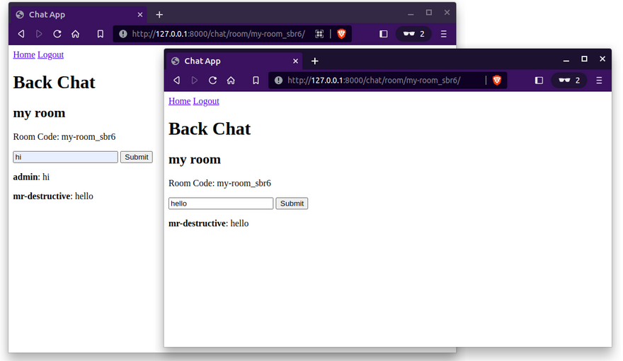This screenshot has width=623, height=361.
Task: Click the bookmark icon in the front window
Action: coord(256,81)
